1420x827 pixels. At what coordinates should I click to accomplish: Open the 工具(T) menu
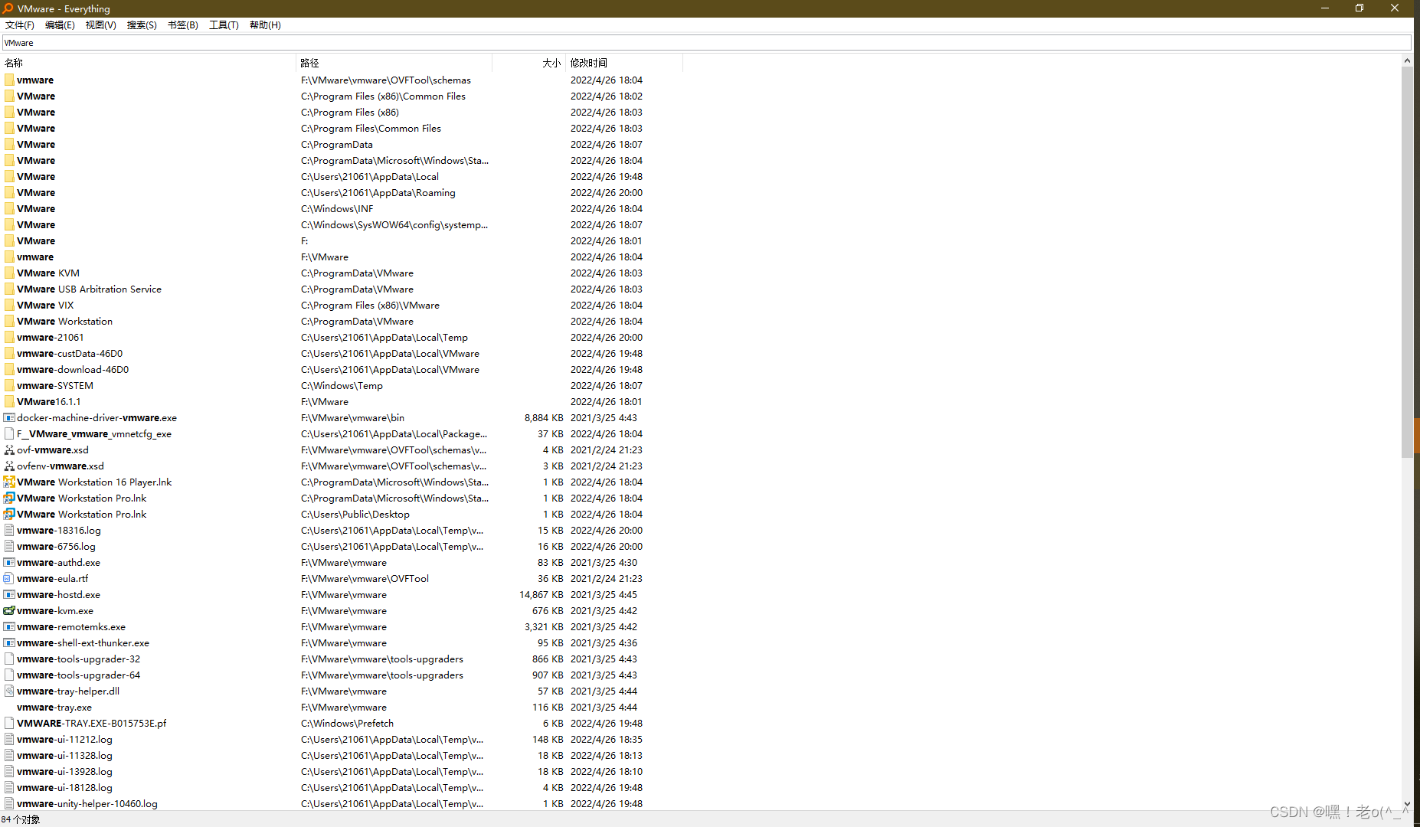pyautogui.click(x=224, y=25)
